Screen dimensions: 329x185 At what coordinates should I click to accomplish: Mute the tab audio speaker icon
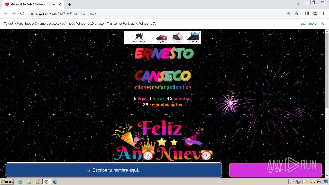(54, 4)
